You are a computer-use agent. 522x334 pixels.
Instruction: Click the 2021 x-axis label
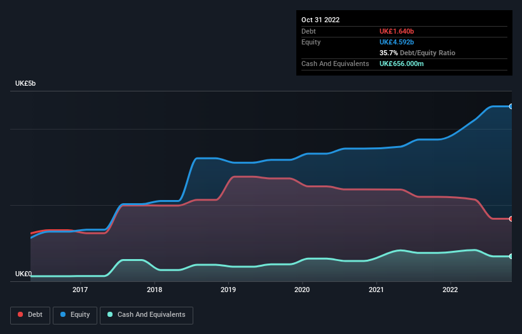[376, 290]
